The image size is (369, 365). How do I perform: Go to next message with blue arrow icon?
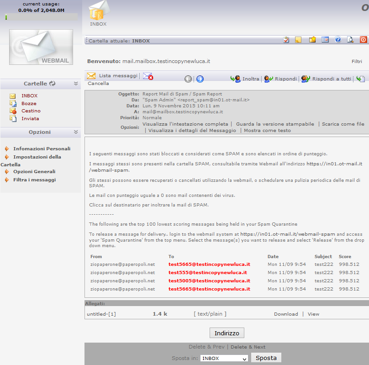(200, 79)
